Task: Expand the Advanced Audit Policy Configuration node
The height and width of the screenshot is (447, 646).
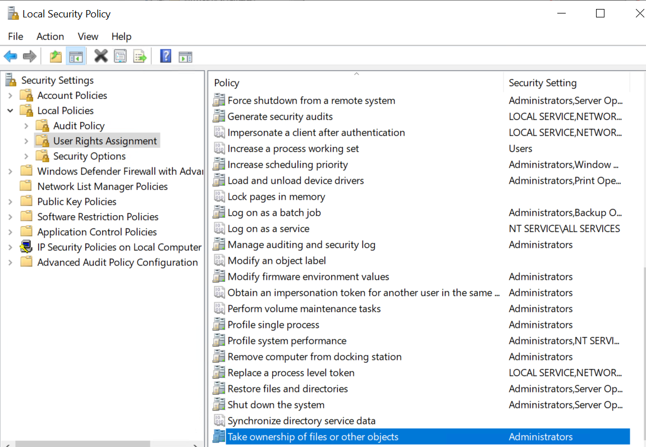Action: pos(10,262)
